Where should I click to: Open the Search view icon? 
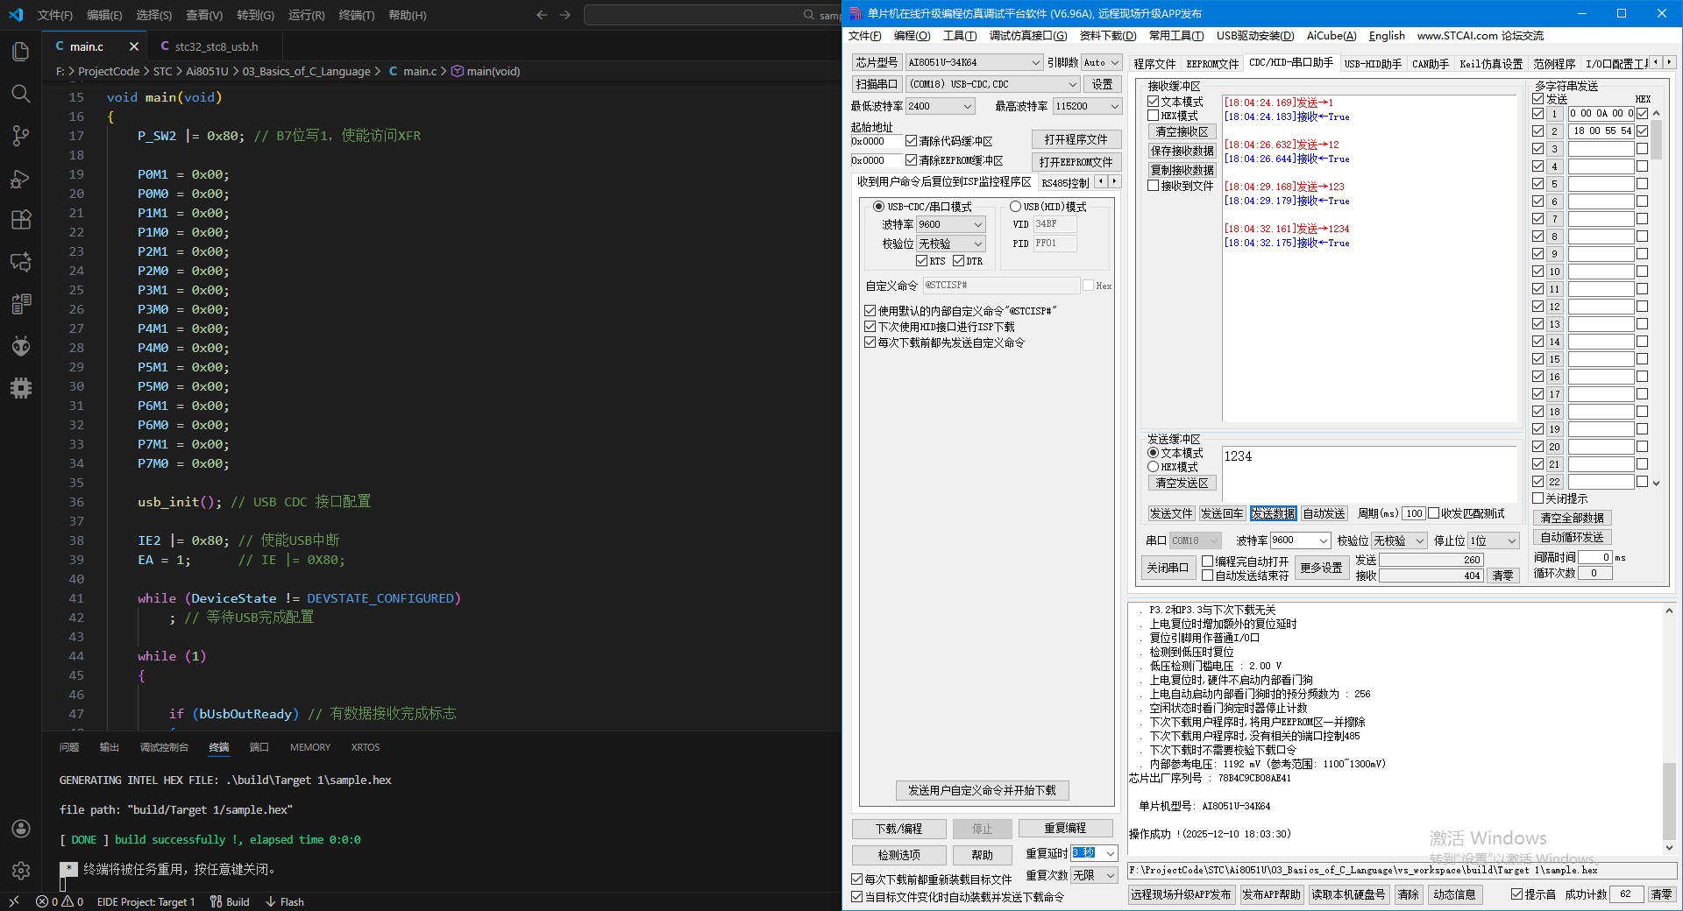(21, 94)
